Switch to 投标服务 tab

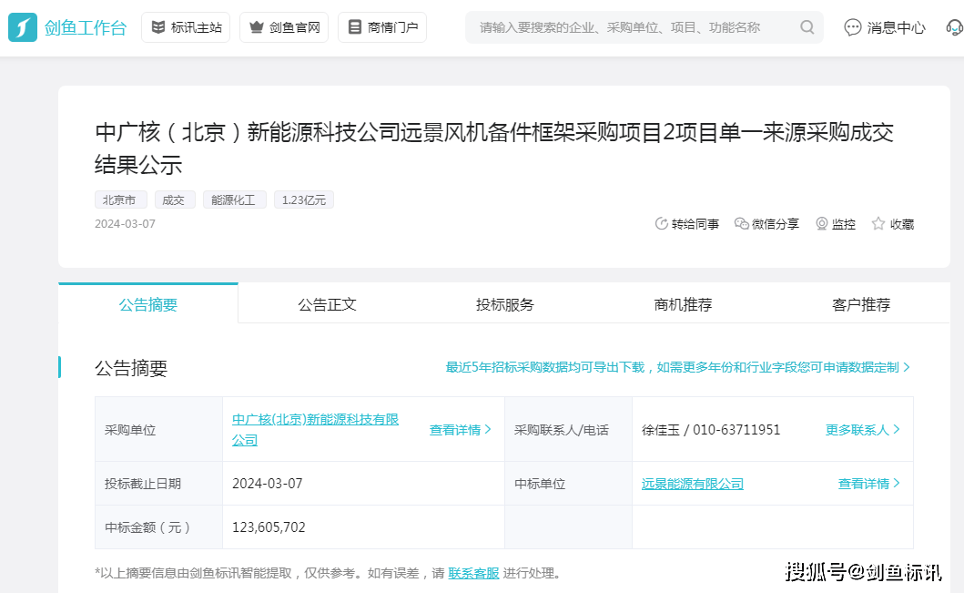[504, 304]
